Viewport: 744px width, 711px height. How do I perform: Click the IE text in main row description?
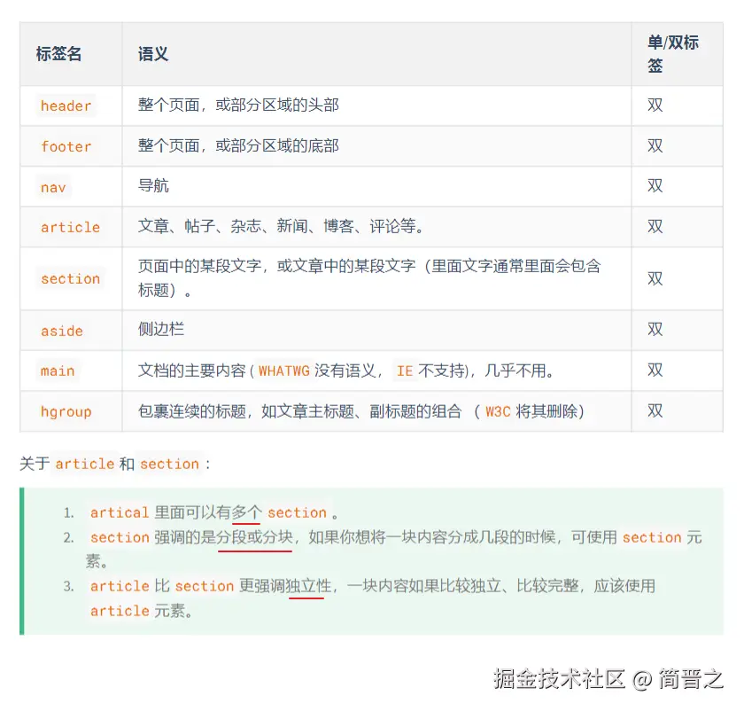(x=405, y=371)
